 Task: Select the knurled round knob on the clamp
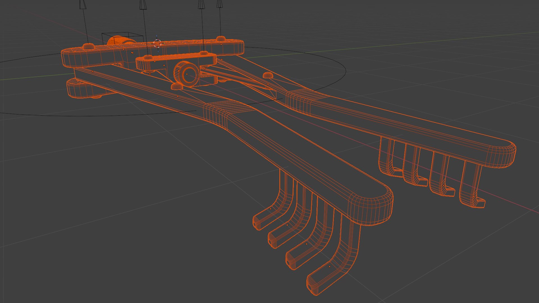point(187,74)
